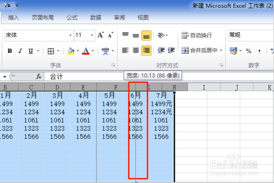Toggle bold formatting
Viewport: 274px width, 183px height.
[x=10, y=51]
